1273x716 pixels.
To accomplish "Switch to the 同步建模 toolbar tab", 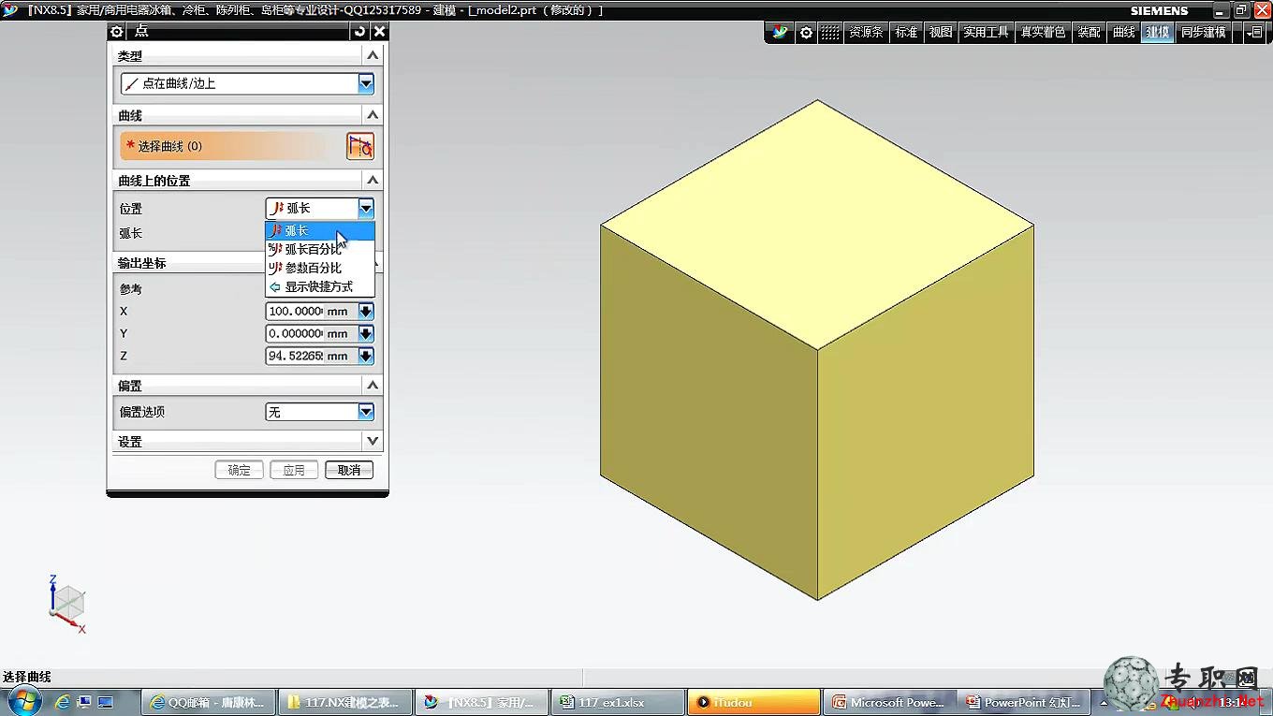I will (x=1203, y=33).
